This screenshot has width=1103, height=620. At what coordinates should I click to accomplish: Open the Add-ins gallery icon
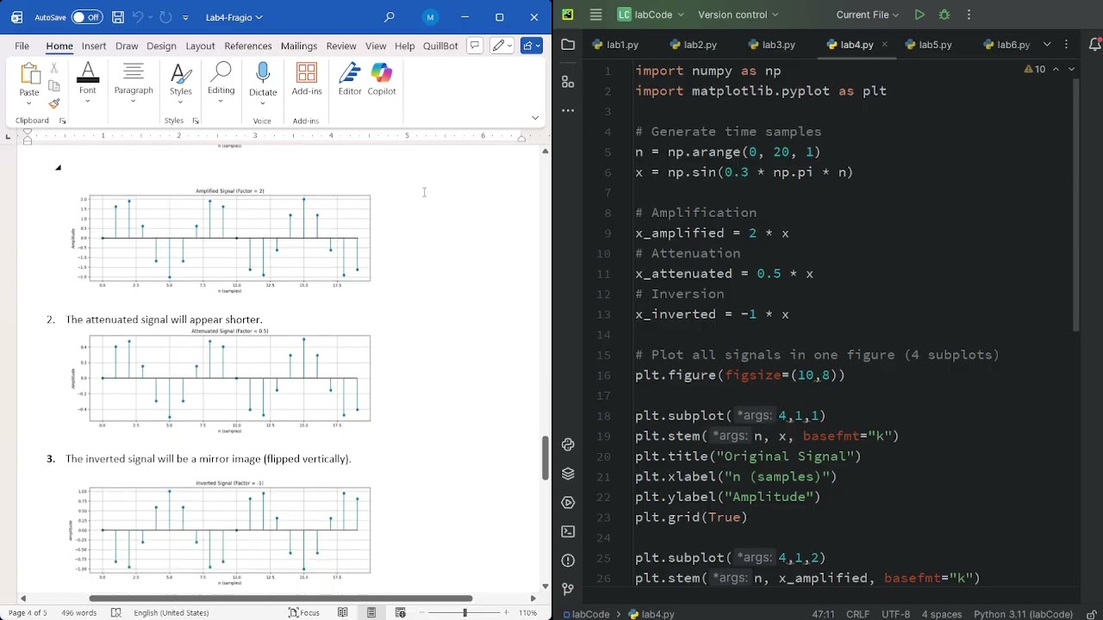point(307,73)
